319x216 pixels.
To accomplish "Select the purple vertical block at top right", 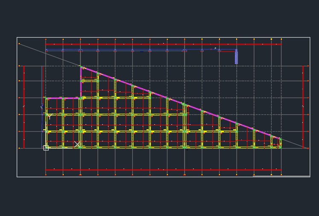I will (236, 57).
